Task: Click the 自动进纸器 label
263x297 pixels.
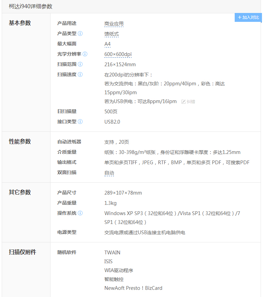Action: [x=69, y=142]
